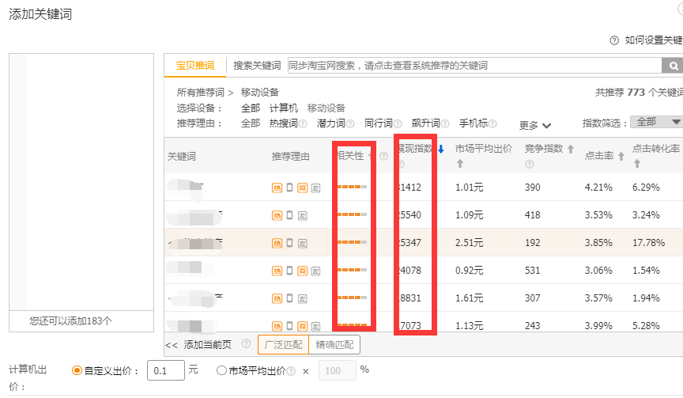Click 左 icon in 1.61元 row

click(x=303, y=298)
